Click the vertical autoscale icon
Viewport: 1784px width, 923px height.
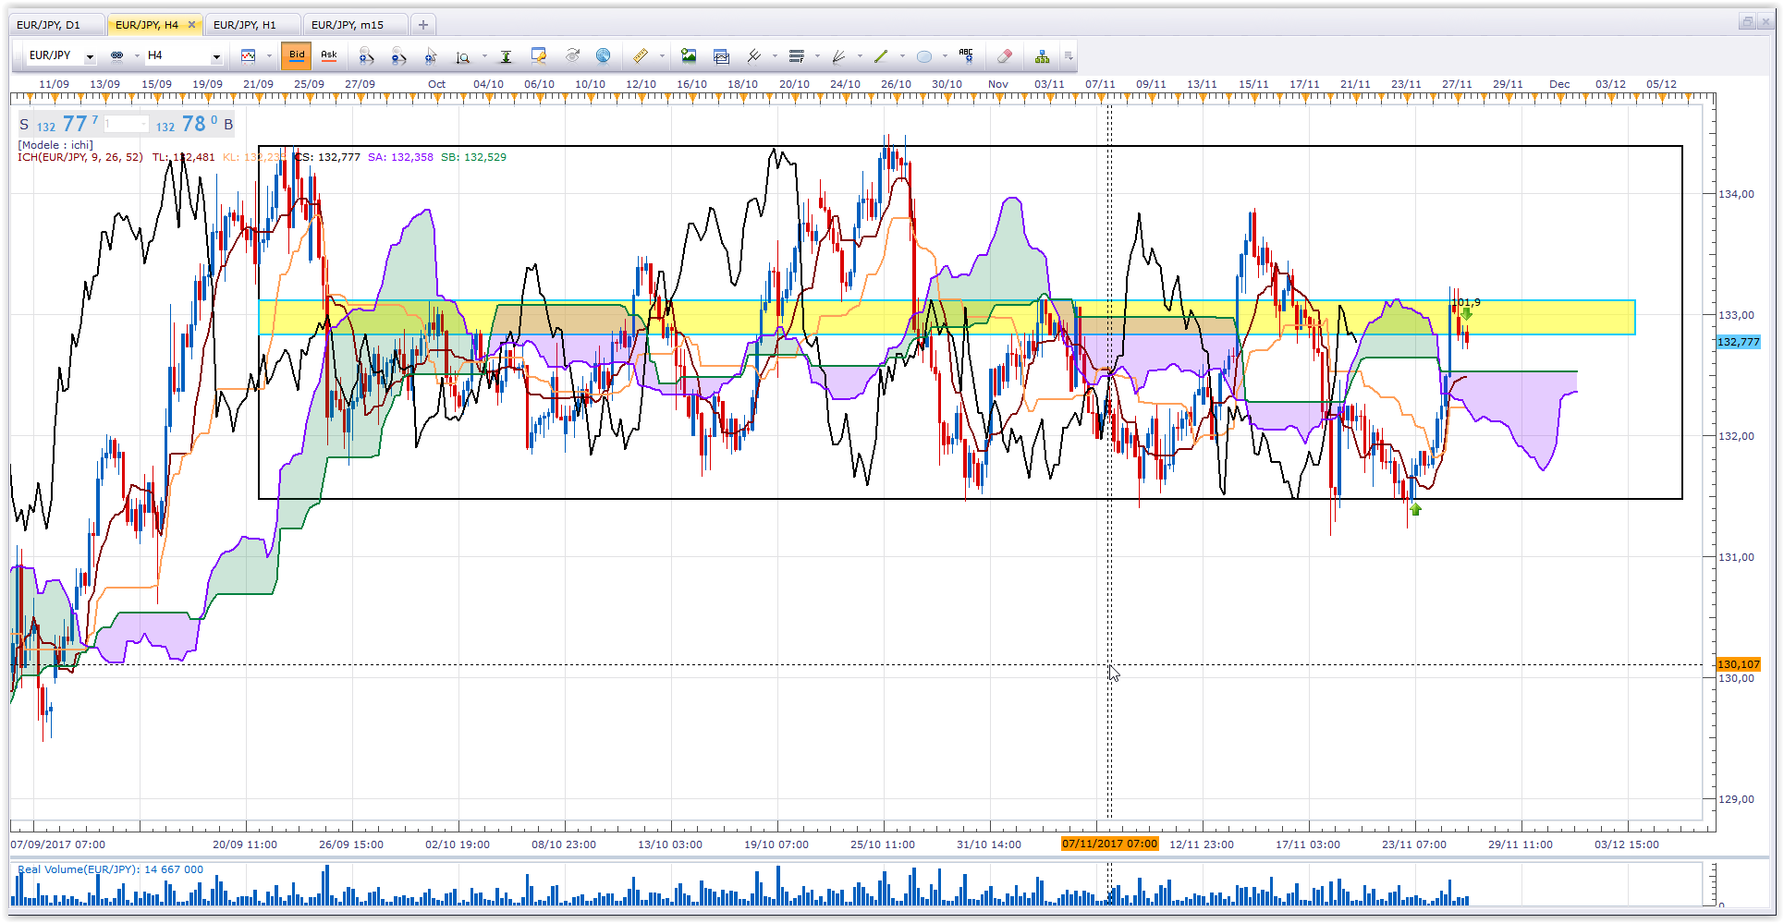tap(506, 56)
